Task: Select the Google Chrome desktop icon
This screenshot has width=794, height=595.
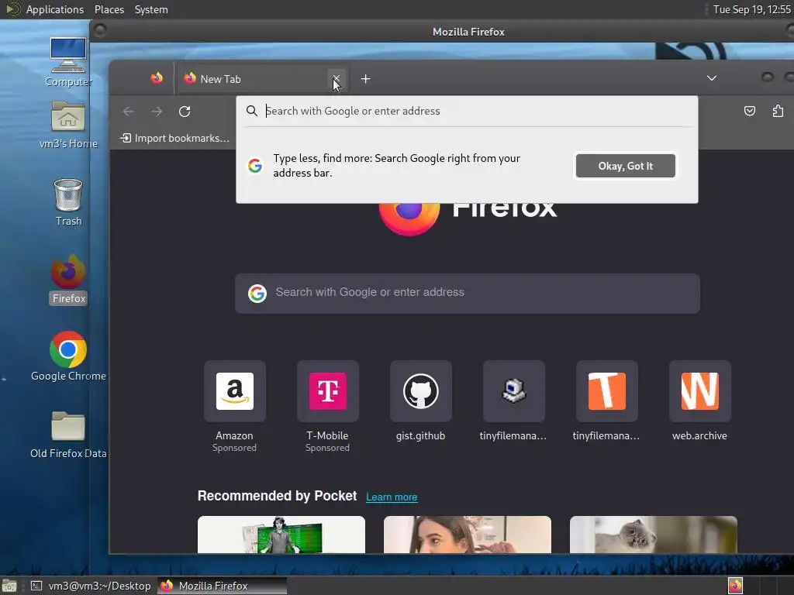Action: [68, 356]
